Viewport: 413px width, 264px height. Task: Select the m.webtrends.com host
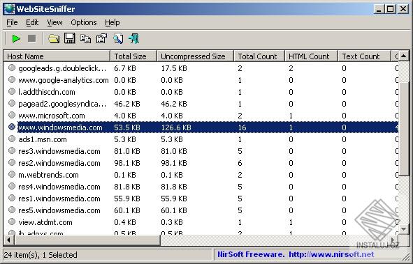click(x=48, y=175)
